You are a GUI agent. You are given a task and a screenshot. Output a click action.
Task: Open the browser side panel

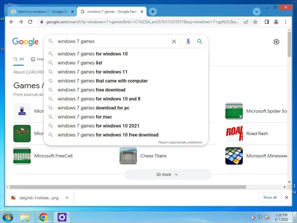coord(267,22)
